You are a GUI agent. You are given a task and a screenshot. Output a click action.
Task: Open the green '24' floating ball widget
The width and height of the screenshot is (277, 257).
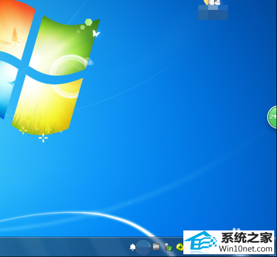click(272, 117)
